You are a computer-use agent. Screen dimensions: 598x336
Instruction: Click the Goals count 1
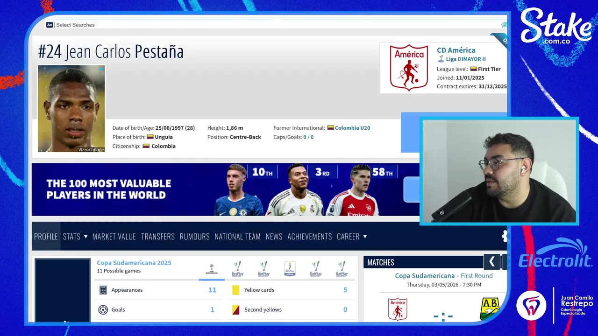coord(213,309)
